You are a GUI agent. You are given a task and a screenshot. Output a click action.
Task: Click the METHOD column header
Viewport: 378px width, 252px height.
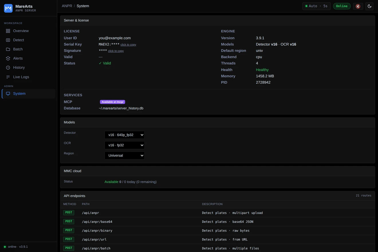coord(70,204)
